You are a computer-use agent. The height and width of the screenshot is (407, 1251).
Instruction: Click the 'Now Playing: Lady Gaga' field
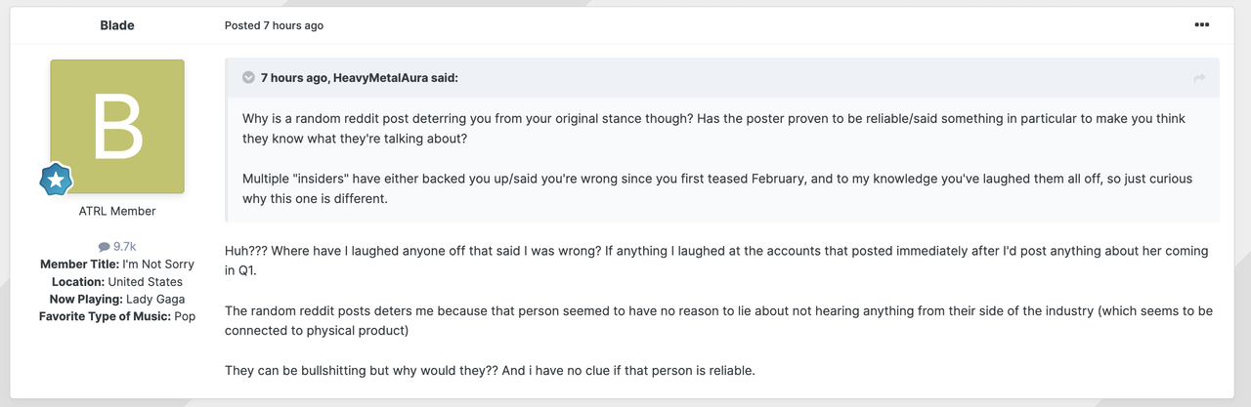[x=117, y=300]
